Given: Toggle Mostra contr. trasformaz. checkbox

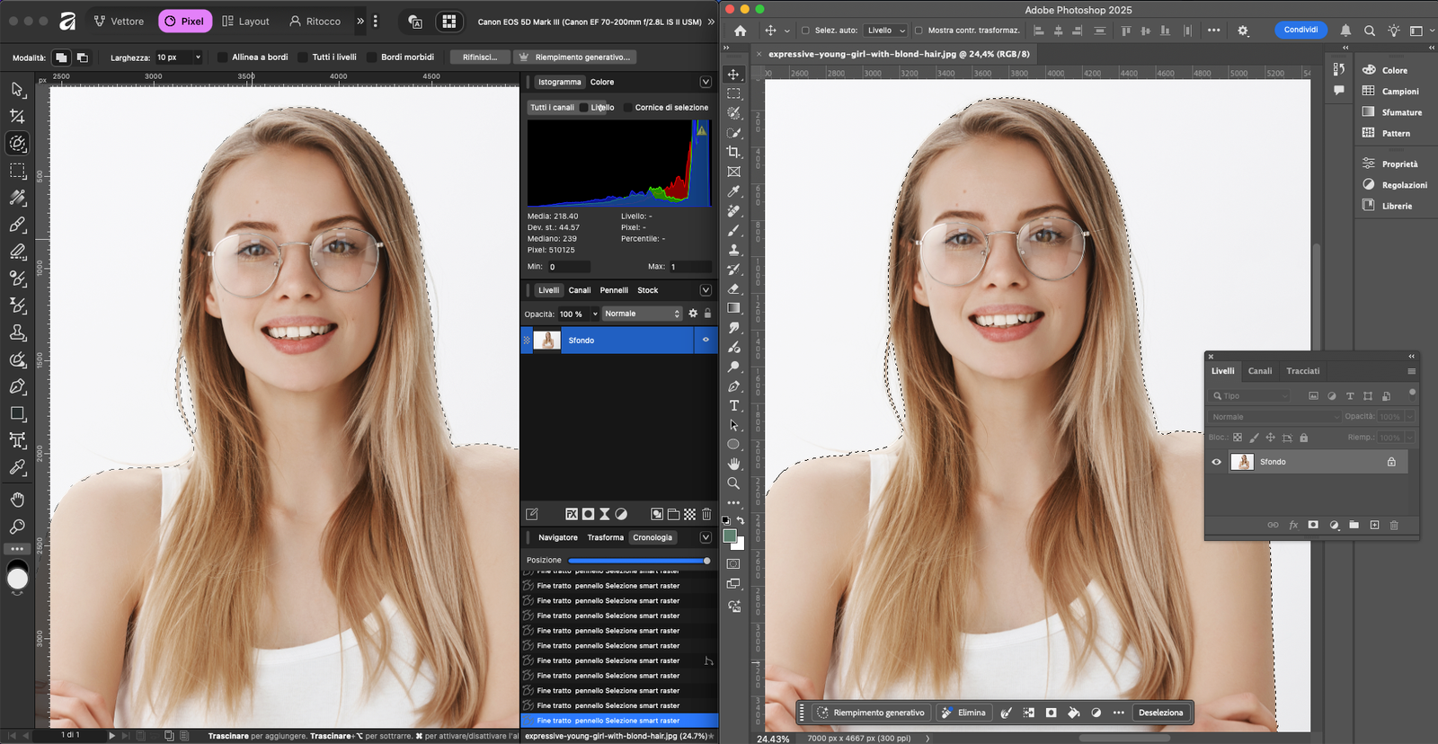Looking at the screenshot, I should pyautogui.click(x=919, y=31).
